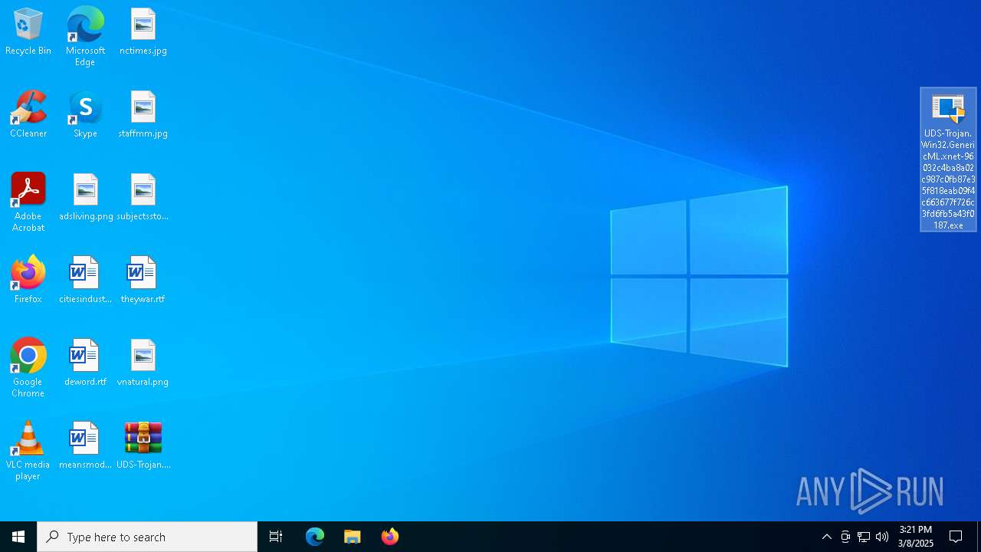Select the UDS-Trojan .exe file icon
981x552 pixels.
[948, 160]
